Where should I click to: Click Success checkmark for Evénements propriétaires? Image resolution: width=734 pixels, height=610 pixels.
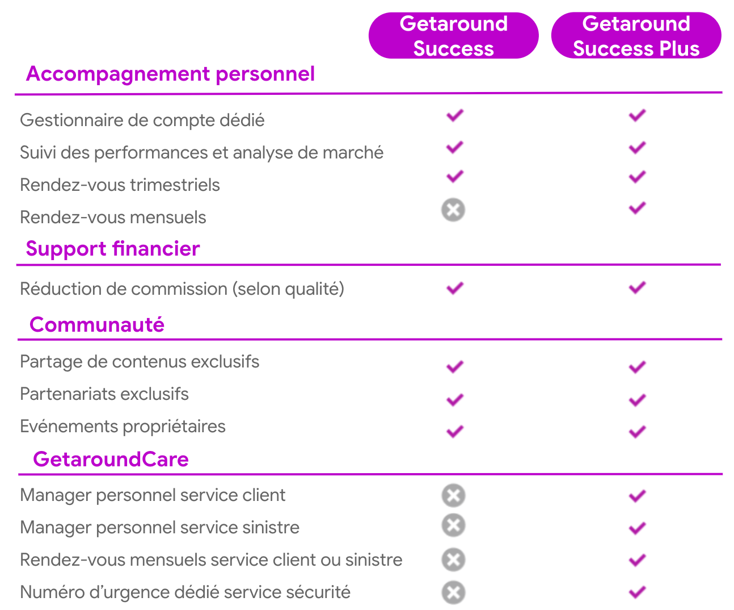(454, 432)
